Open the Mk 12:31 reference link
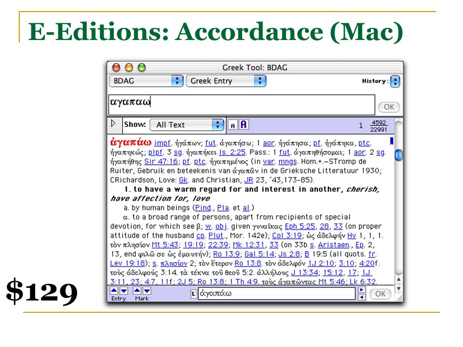The image size is (463, 347). tap(248, 245)
